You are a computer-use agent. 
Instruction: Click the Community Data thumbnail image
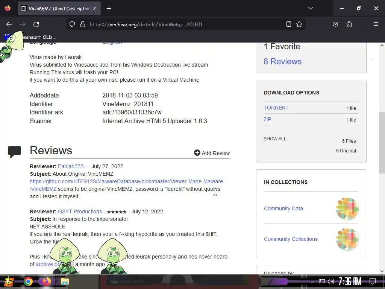(x=347, y=208)
